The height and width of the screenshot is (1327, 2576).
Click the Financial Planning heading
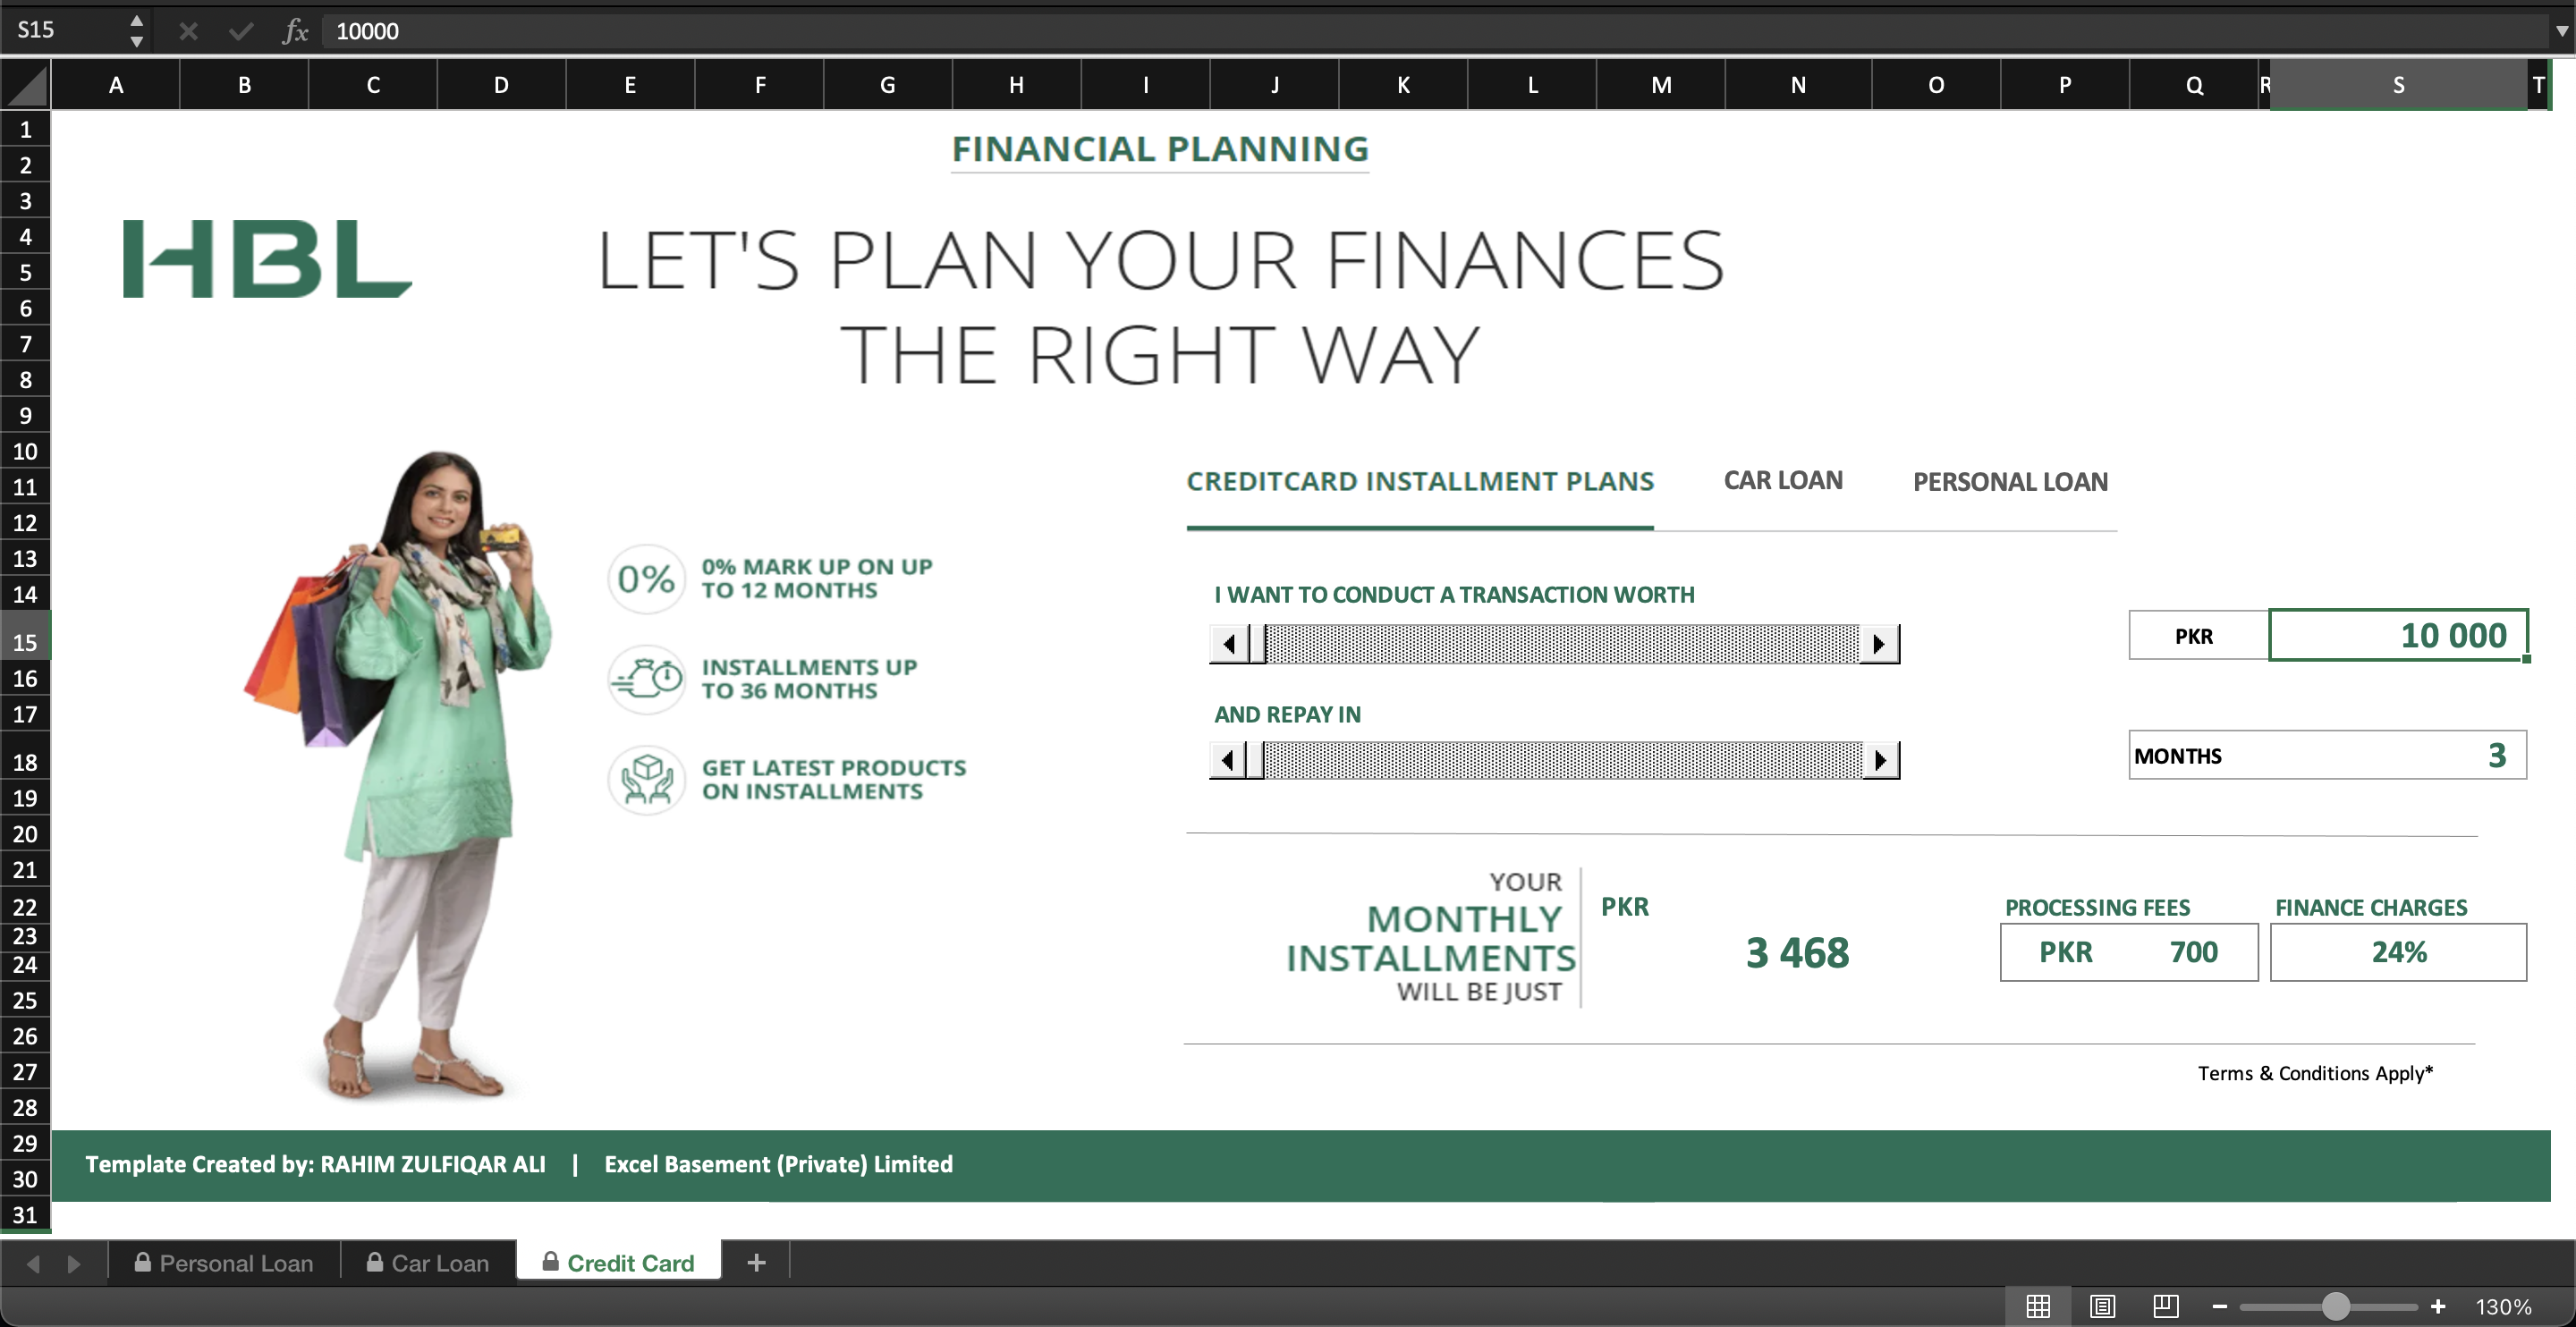[1159, 149]
